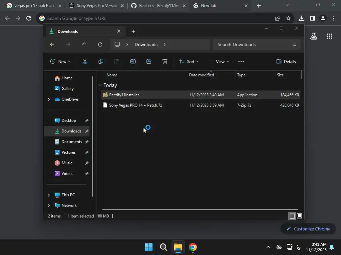Show hidden tray icons chevron
This screenshot has width=341, height=255.
click(x=268, y=247)
